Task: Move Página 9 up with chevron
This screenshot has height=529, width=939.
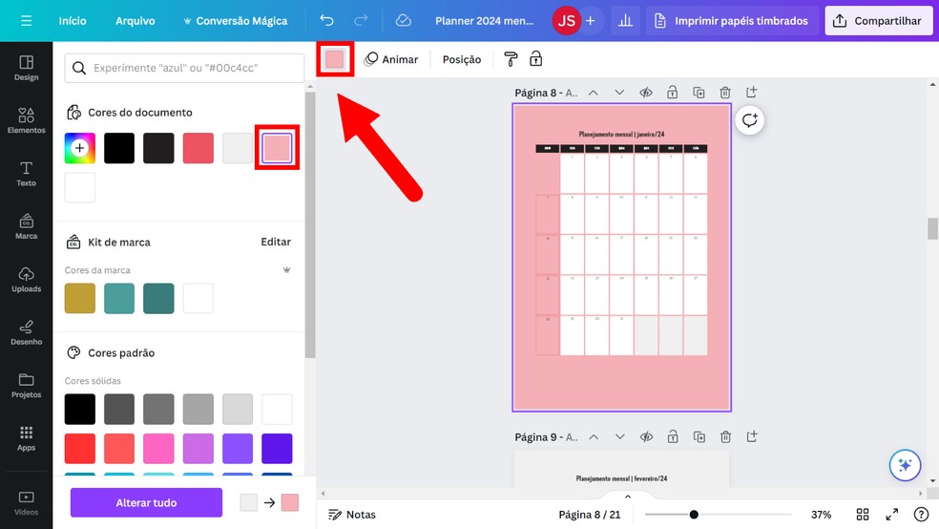Action: click(x=594, y=436)
